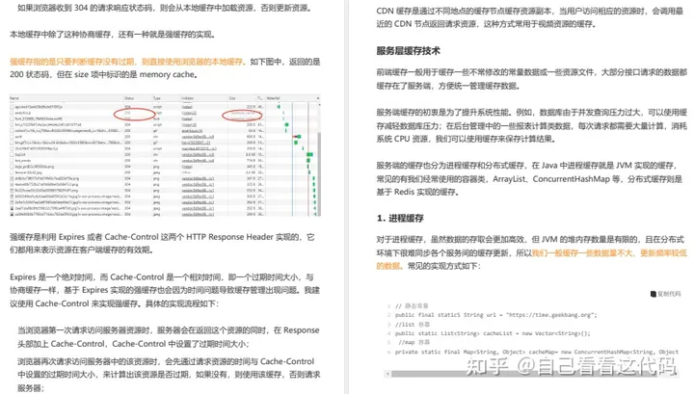694x394 pixels.
Task: Click the code line declaring cacheList Vector
Action: click(493, 333)
